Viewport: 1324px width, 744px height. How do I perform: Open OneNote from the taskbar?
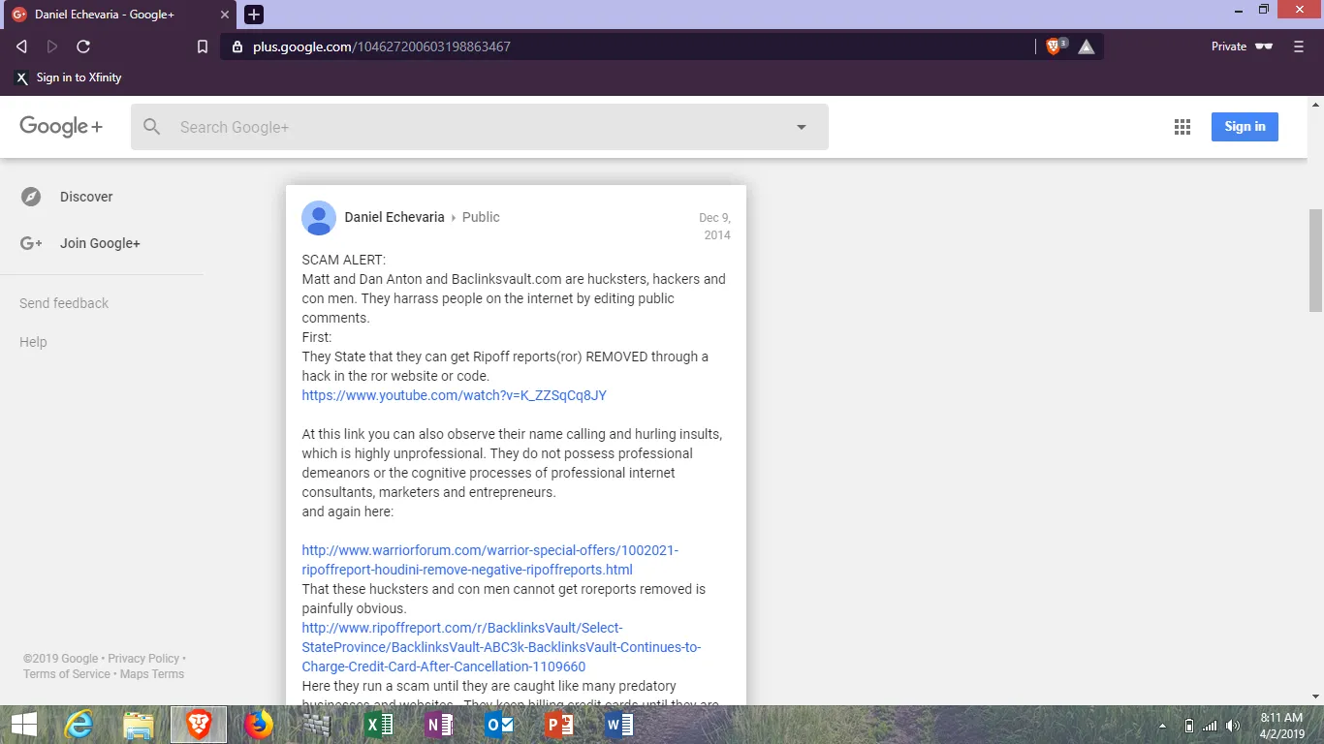click(439, 725)
